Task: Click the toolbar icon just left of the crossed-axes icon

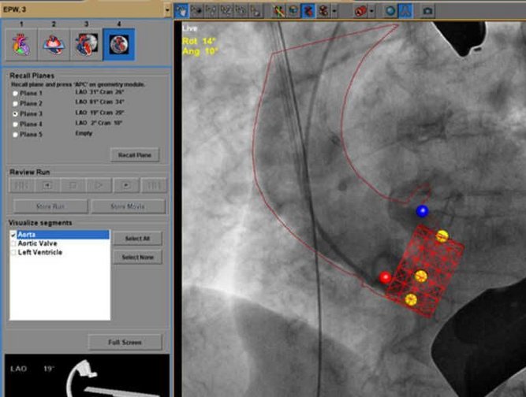Action: tap(256, 11)
